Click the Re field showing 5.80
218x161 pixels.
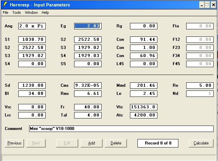[x=200, y=85]
